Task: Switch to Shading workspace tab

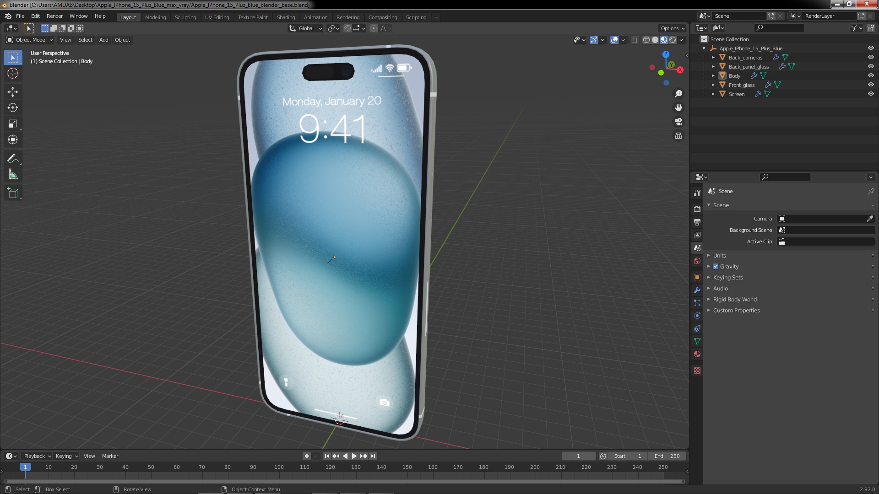Action: [x=286, y=17]
